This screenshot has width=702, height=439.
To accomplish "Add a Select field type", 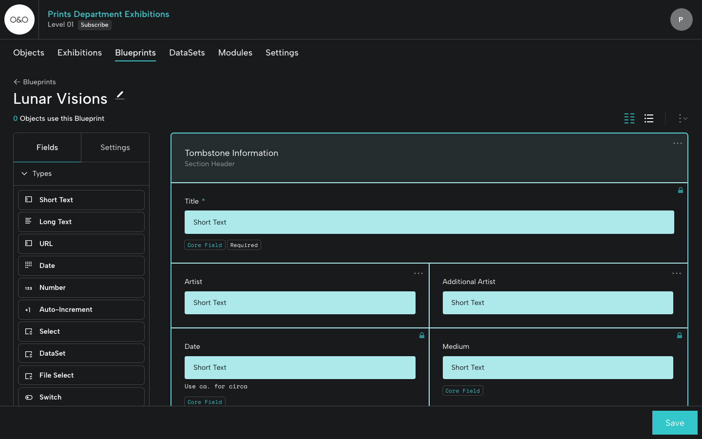I will 81,331.
